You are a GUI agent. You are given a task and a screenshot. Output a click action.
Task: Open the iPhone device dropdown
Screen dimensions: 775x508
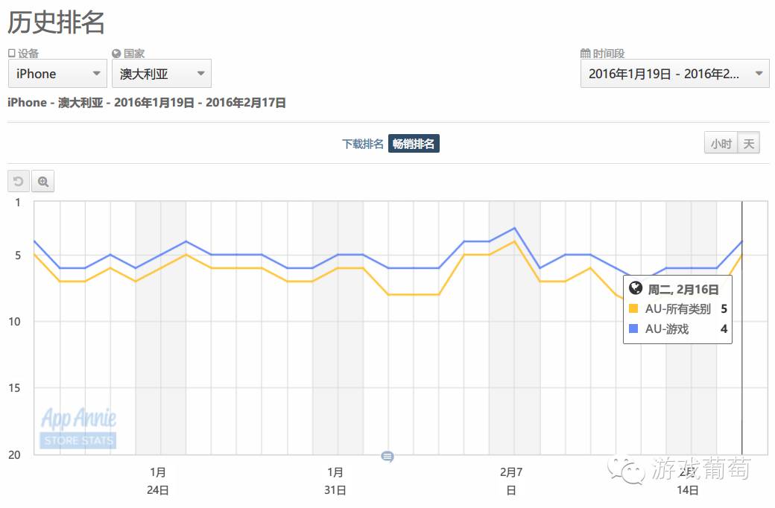[57, 74]
